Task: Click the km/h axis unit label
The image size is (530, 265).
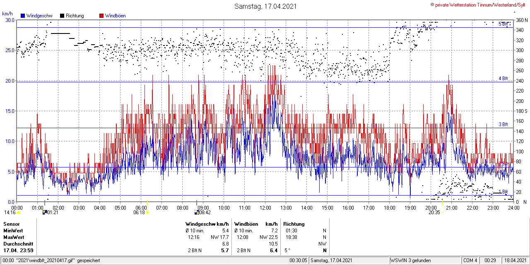Action: point(8,14)
